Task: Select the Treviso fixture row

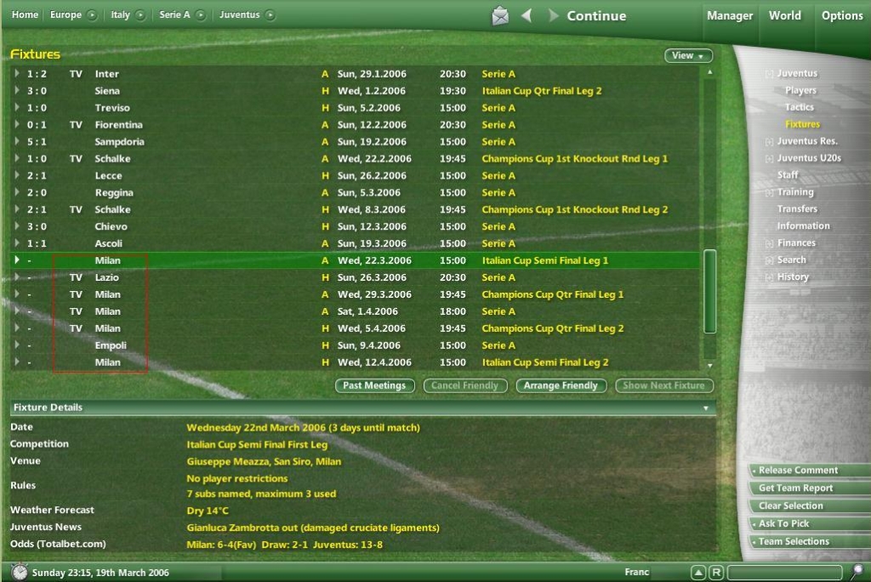Action: tap(355, 108)
